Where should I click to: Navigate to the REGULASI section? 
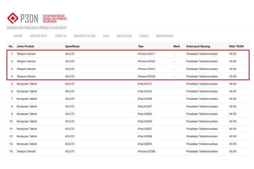tap(124, 36)
